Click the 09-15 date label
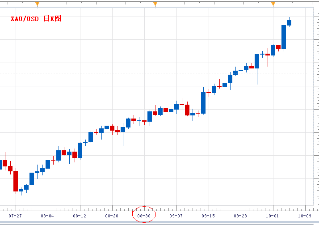 (x=208, y=216)
